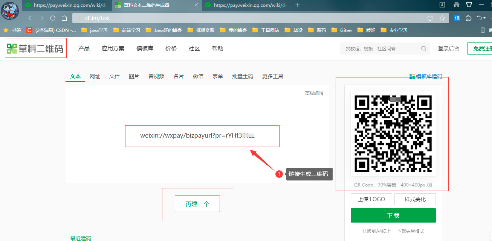
Task: Open the 价格 menu
Action: [x=171, y=48]
